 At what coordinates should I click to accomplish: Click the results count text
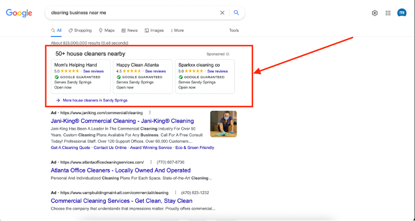click(89, 43)
